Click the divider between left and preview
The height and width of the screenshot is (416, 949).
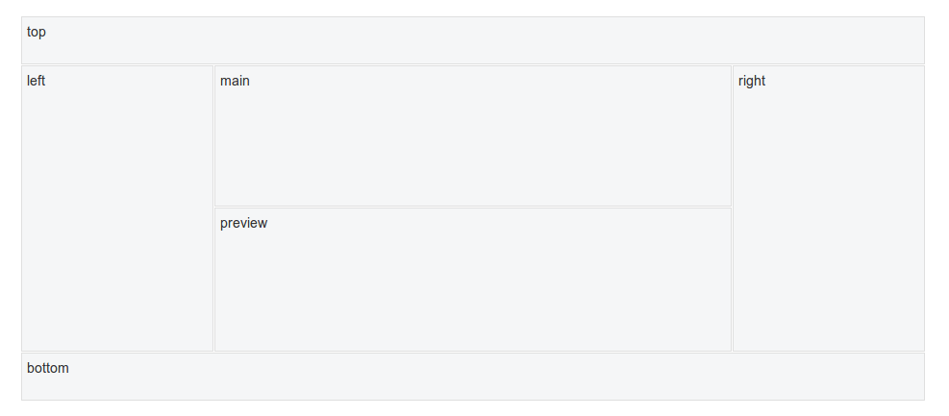point(213,280)
